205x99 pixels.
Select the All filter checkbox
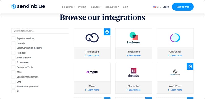tap(13, 91)
